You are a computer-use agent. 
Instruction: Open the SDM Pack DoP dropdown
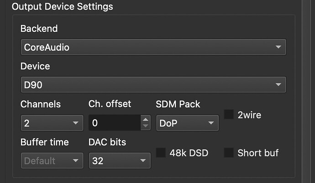(x=188, y=123)
